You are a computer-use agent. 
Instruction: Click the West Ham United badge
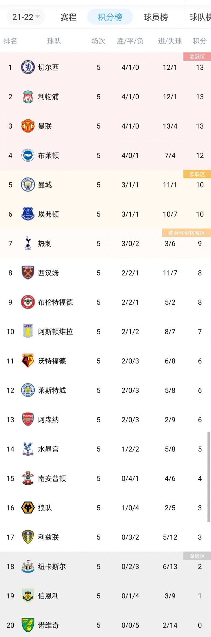click(27, 273)
